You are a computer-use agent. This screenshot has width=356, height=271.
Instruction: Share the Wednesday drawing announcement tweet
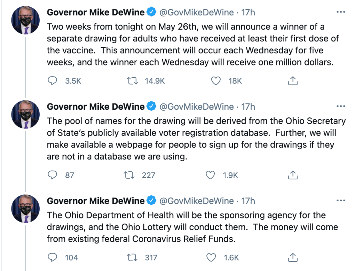point(293,81)
